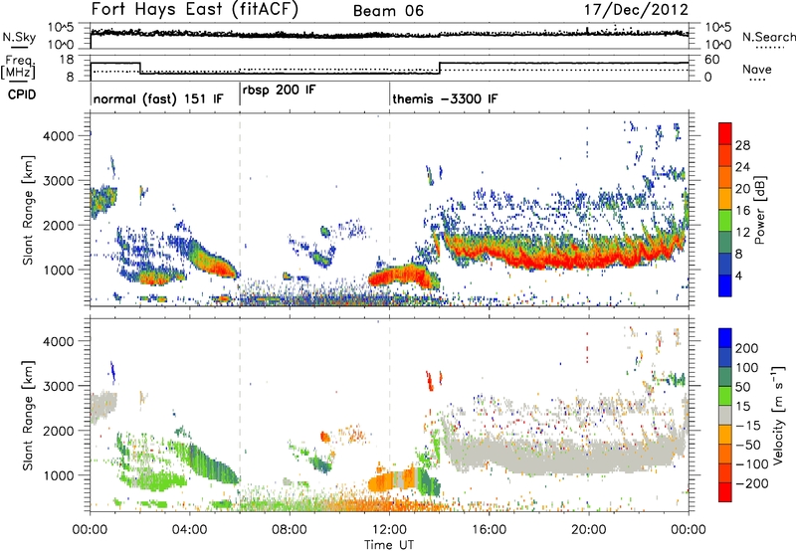Click the 'Time UT' axis title
The height and width of the screenshot is (551, 796).
click(389, 545)
